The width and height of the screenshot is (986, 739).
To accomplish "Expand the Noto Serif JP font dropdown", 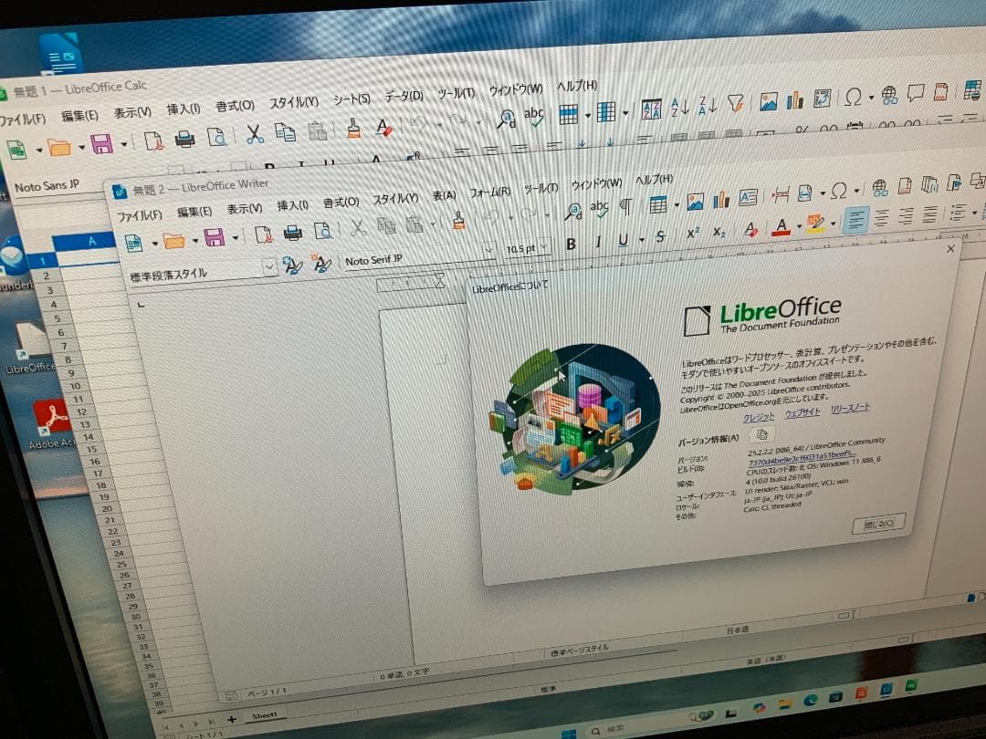I will tap(488, 250).
